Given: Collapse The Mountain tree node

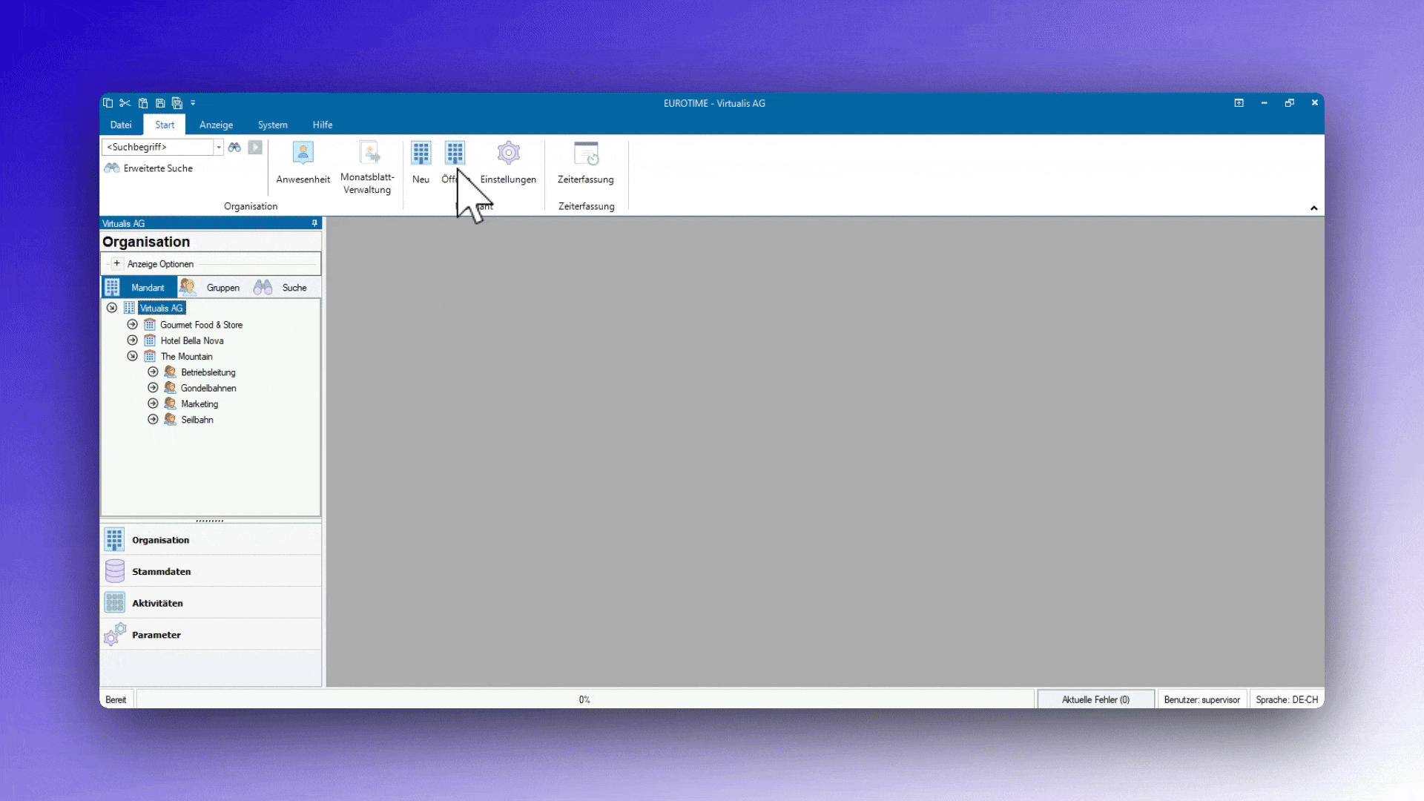Looking at the screenshot, I should tap(132, 356).
